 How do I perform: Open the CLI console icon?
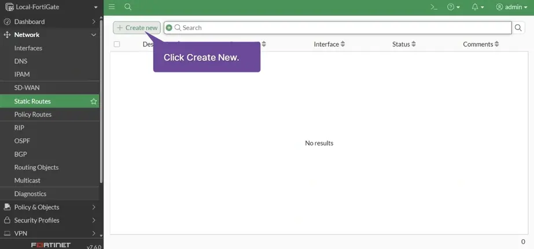[x=434, y=7]
